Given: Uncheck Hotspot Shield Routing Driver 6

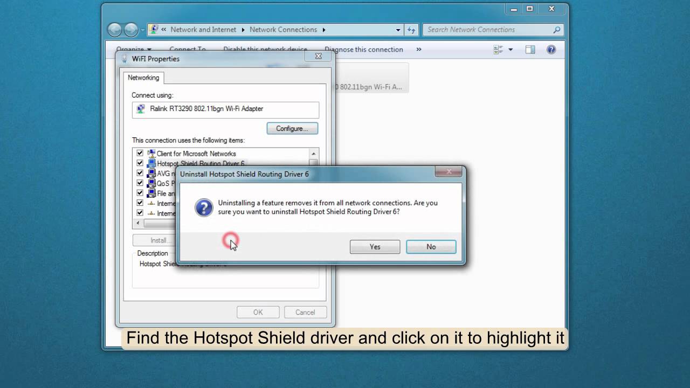Looking at the screenshot, I should tap(140, 163).
